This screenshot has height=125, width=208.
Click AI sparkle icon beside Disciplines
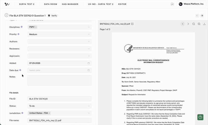[x=22, y=27]
